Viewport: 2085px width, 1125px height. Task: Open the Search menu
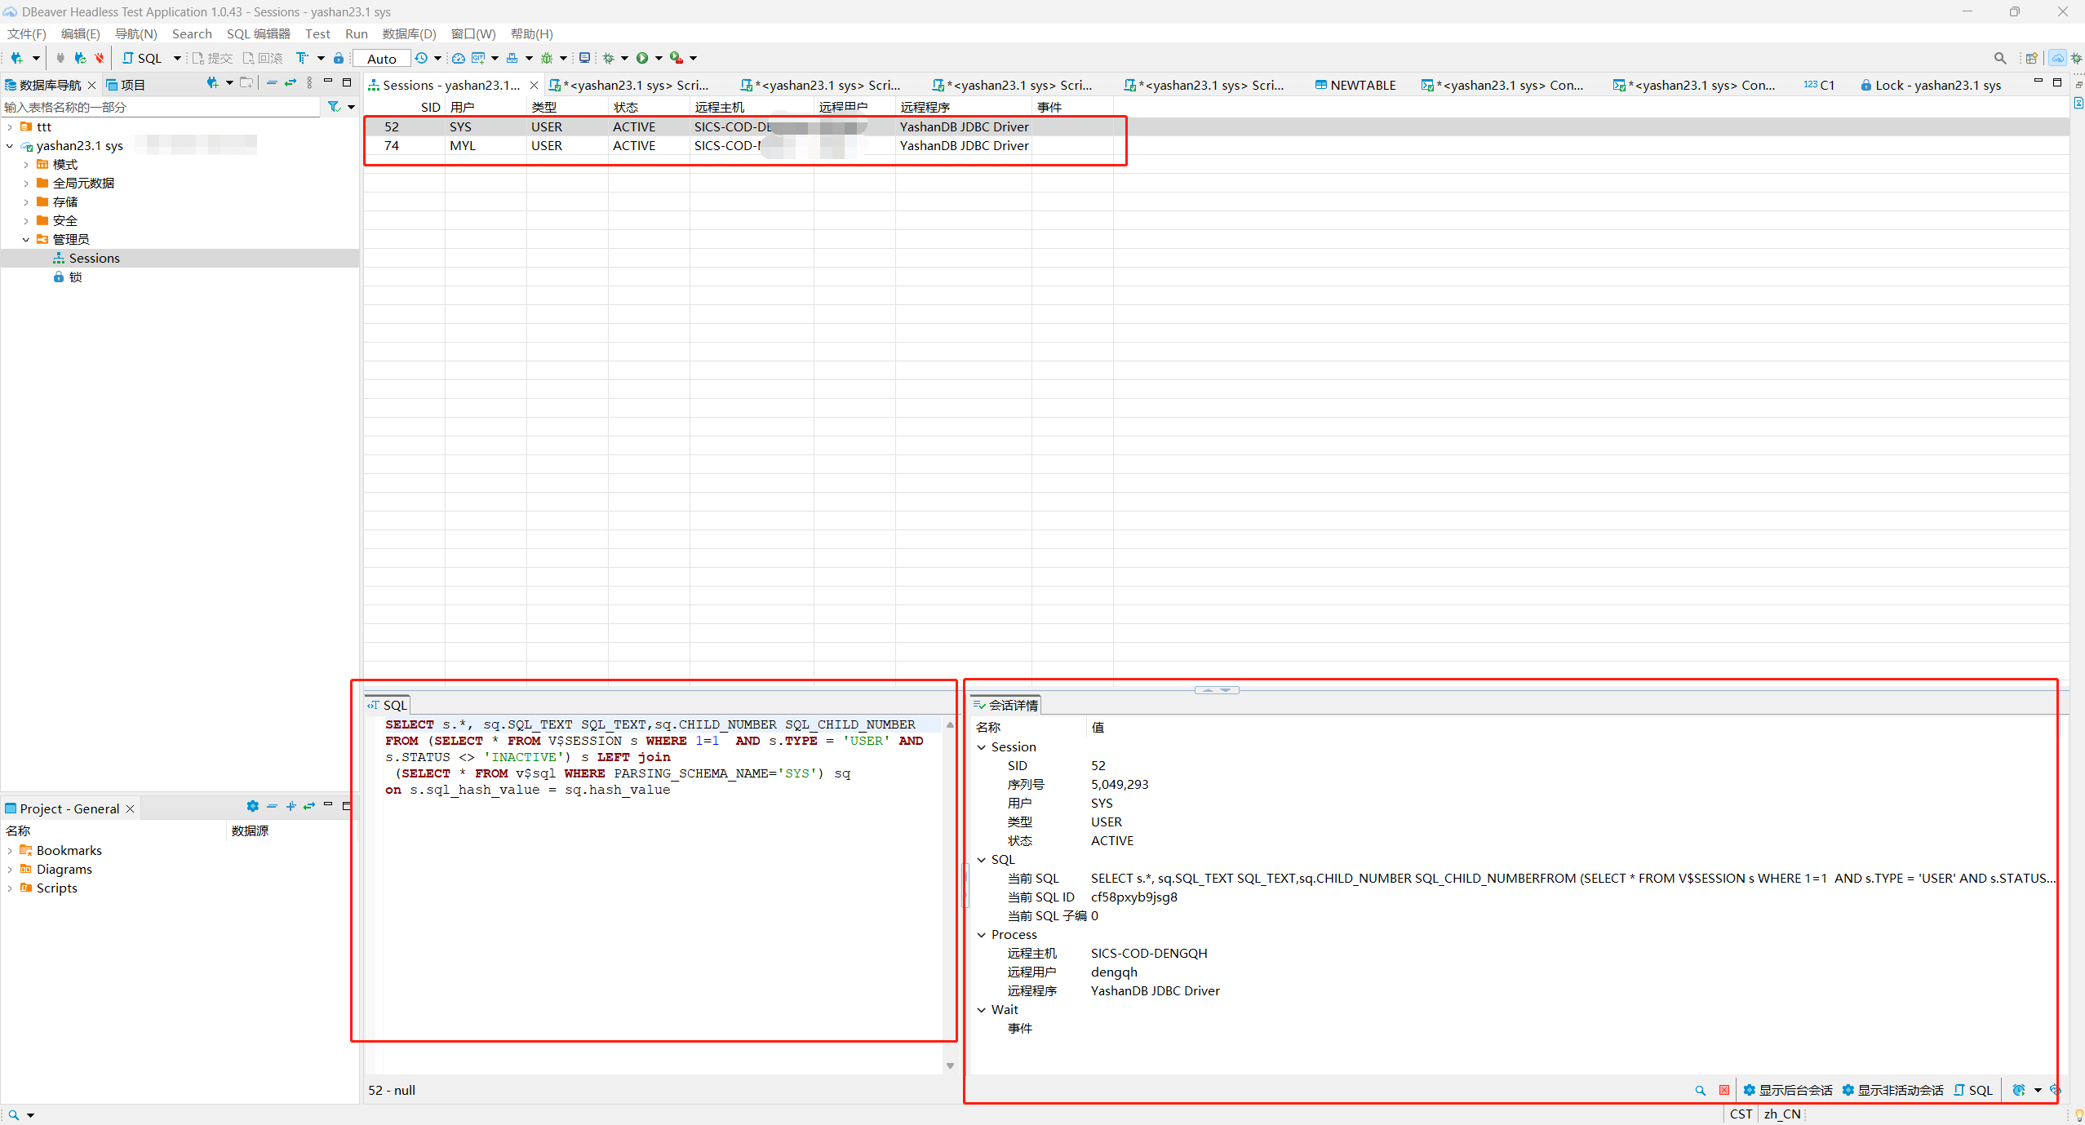(x=192, y=33)
